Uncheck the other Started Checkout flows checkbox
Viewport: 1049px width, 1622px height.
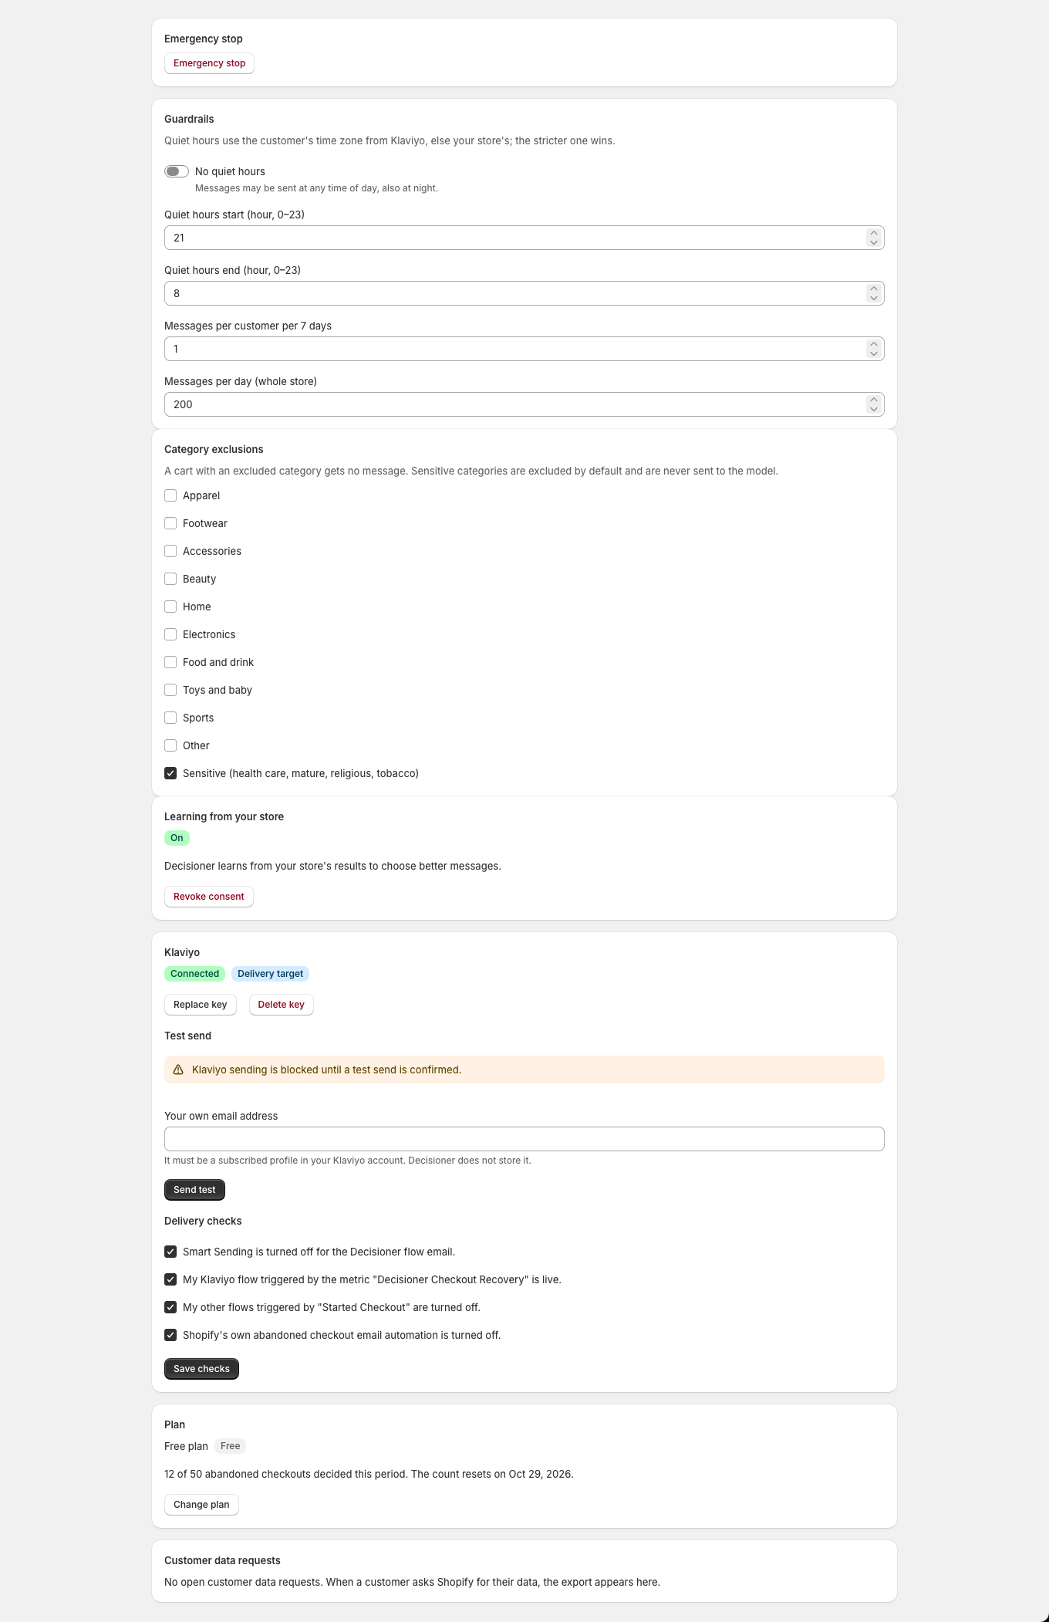point(170,1307)
